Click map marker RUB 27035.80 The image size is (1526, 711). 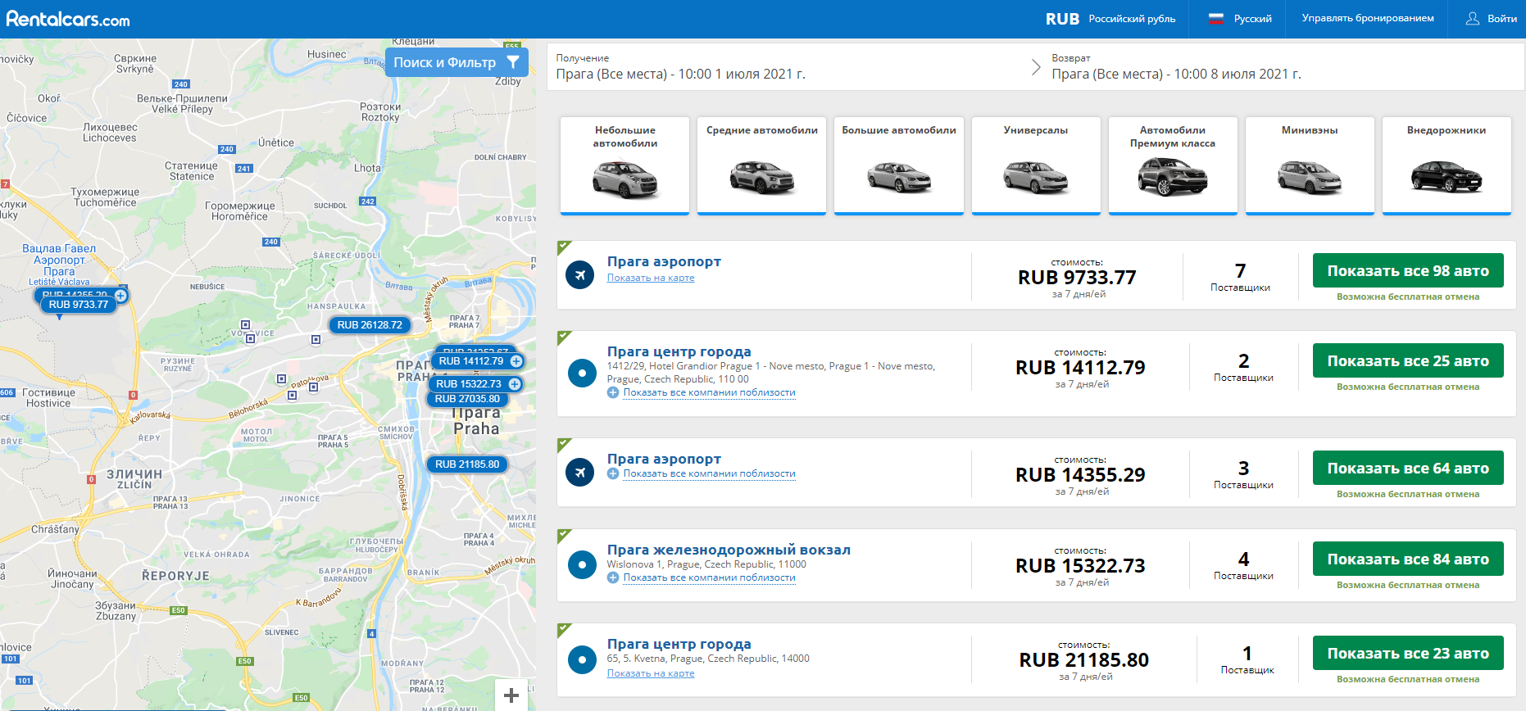point(467,399)
